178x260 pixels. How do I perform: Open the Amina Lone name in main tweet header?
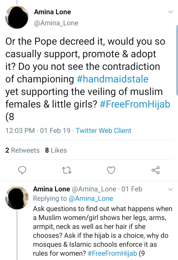(52, 12)
